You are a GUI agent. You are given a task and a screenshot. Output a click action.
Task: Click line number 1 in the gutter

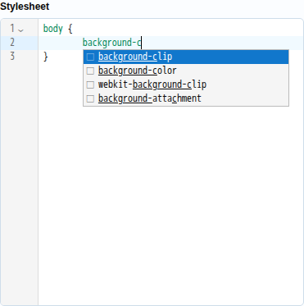point(12,29)
